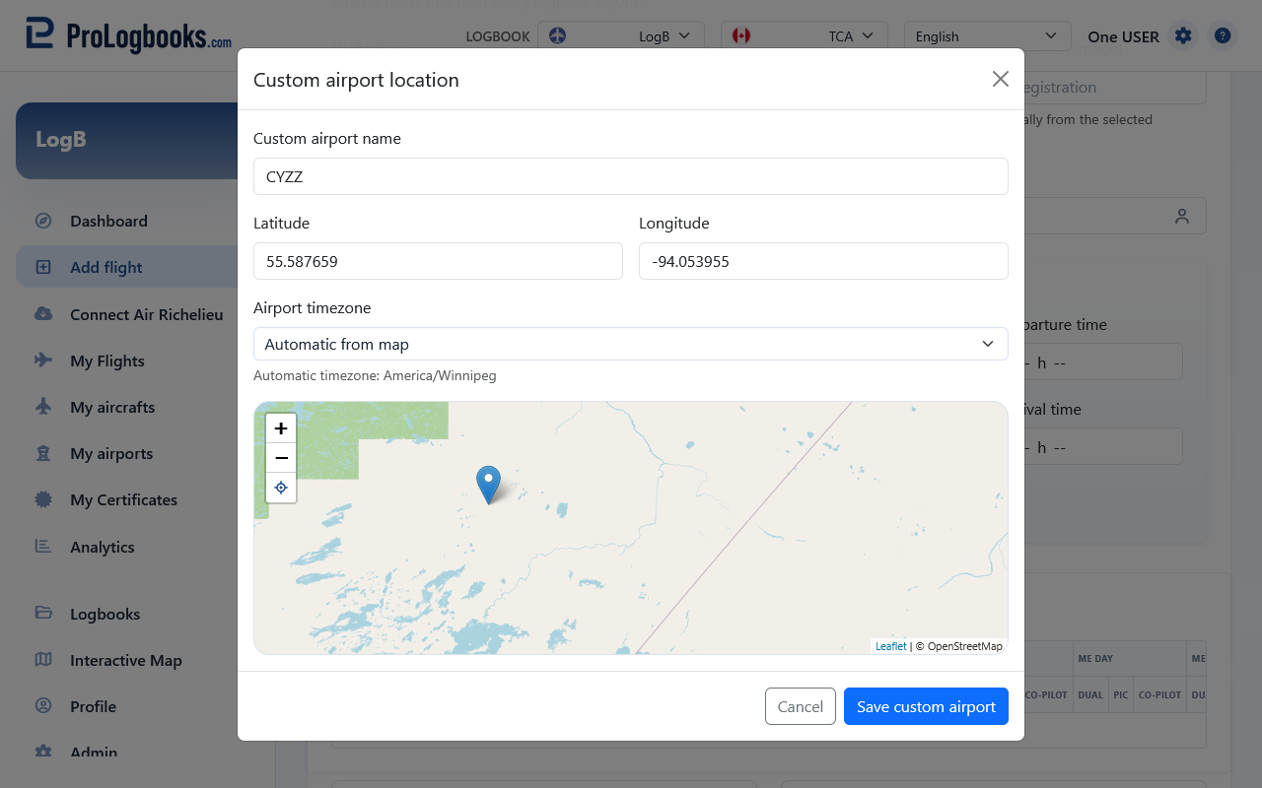Screen dimensions: 1262x788
Task: Click the Custom airport location title
Action: pos(356,80)
